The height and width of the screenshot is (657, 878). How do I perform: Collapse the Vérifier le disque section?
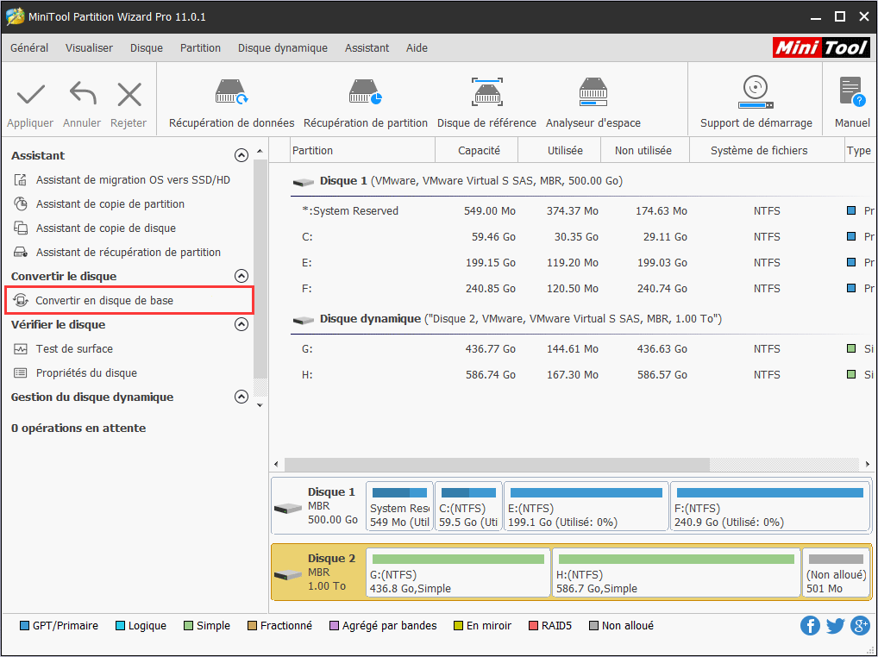pyautogui.click(x=241, y=325)
